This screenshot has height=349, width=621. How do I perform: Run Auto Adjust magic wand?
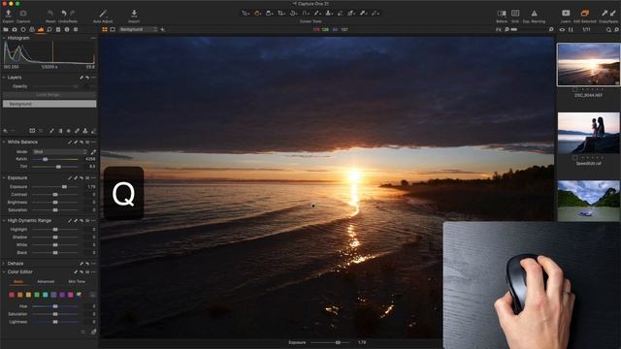coord(103,14)
